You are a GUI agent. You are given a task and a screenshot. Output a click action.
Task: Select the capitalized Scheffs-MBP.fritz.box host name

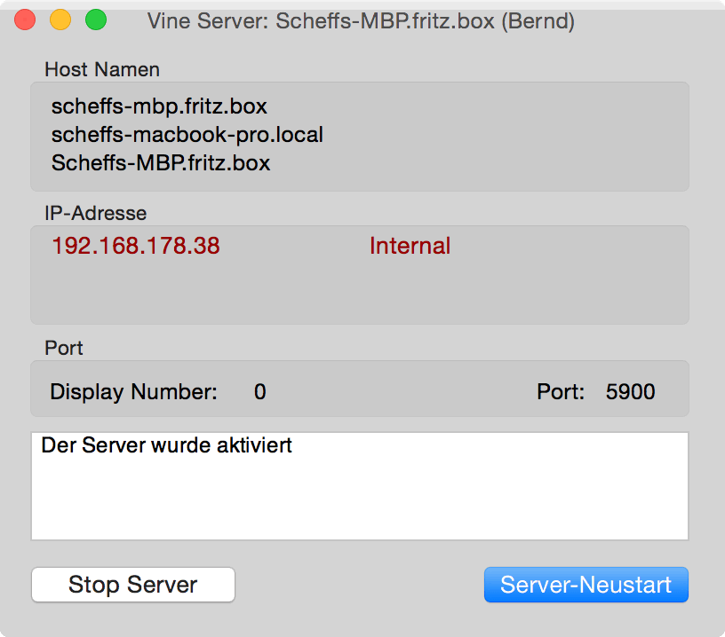(161, 163)
